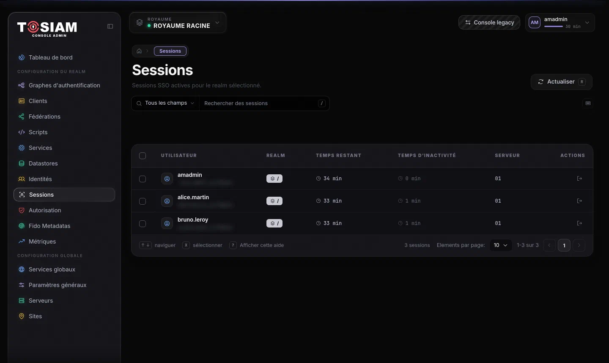The width and height of the screenshot is (609, 363).
Task: Click the search magnifier icon
Action: 139,103
